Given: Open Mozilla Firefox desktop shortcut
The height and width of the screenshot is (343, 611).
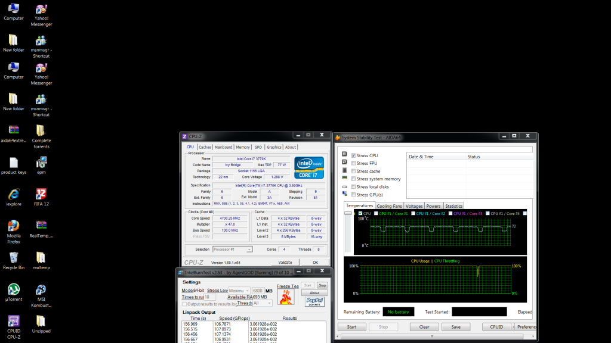Looking at the screenshot, I should pos(13,227).
